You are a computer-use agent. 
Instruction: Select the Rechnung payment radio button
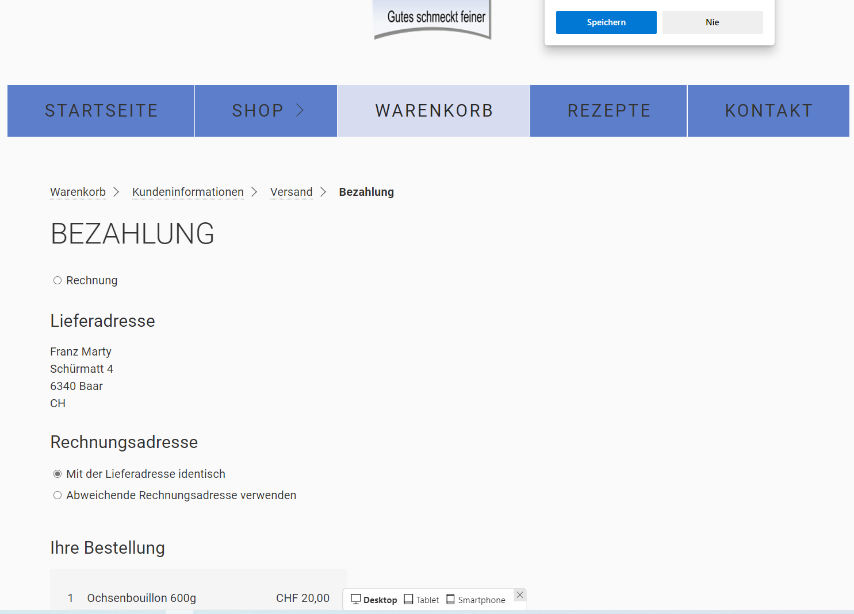(58, 280)
